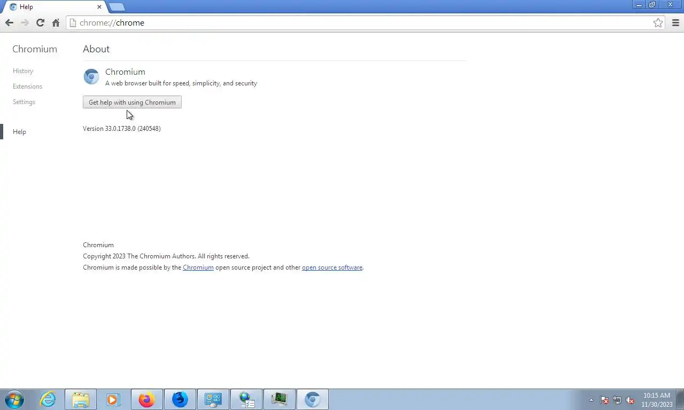This screenshot has height=410, width=684.
Task: Open the network tray icon
Action: pos(617,400)
